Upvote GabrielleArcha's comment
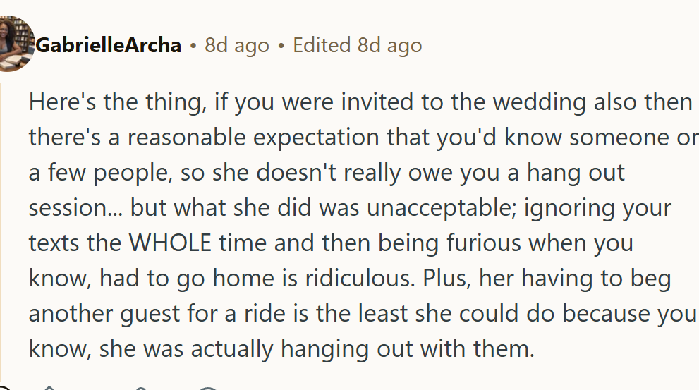The image size is (699, 390). 48,387
